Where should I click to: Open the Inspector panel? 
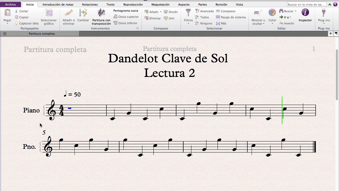(305, 15)
